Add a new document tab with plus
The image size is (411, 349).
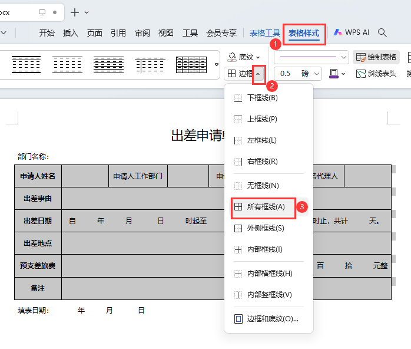[x=75, y=12]
